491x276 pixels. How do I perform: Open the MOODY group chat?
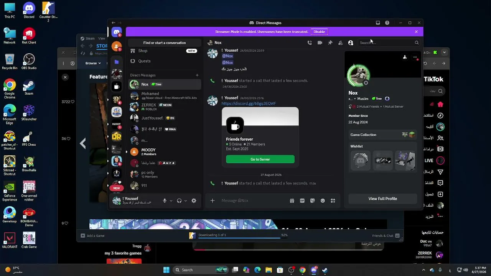[165, 152]
